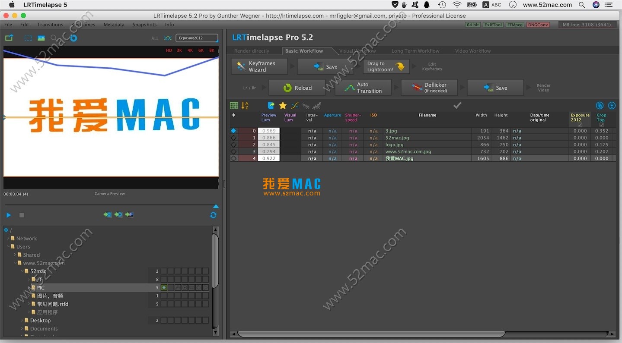Open the Snapshots menu
This screenshot has height=343, width=622.
[x=144, y=25]
